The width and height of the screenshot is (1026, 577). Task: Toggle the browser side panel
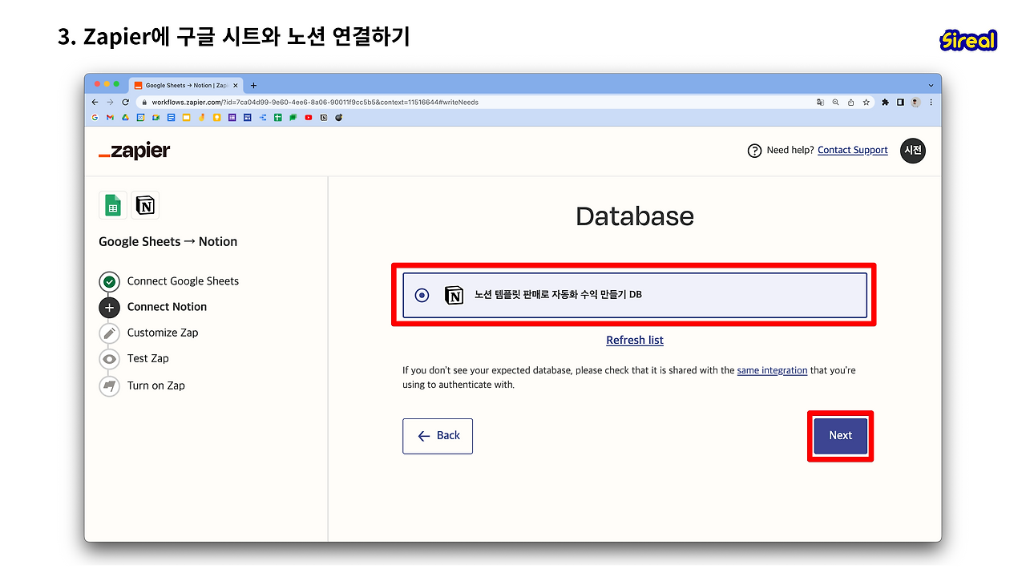click(x=900, y=103)
